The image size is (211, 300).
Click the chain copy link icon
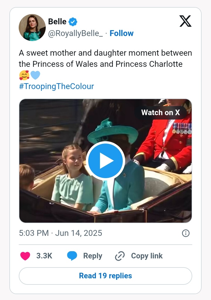pos(120,256)
